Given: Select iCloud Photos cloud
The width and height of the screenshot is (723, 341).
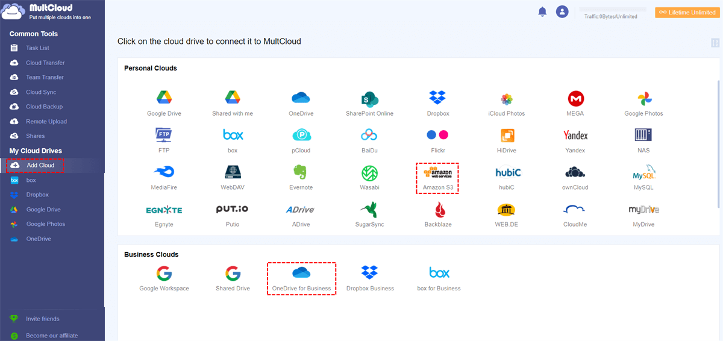Looking at the screenshot, I should 507,103.
